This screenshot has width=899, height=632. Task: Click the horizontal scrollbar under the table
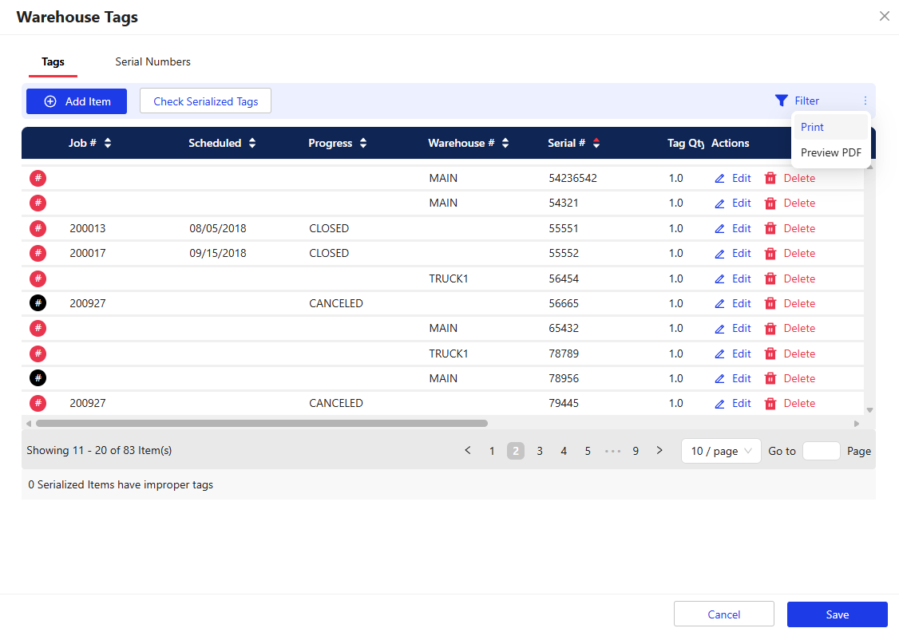261,423
